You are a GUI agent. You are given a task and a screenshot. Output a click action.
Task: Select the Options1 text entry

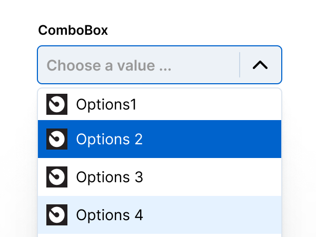(x=106, y=104)
